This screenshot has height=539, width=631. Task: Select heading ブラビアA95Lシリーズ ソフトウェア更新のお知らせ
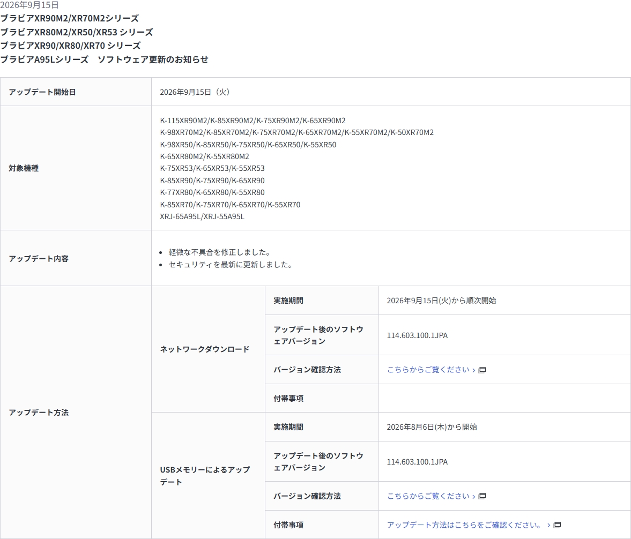point(104,59)
